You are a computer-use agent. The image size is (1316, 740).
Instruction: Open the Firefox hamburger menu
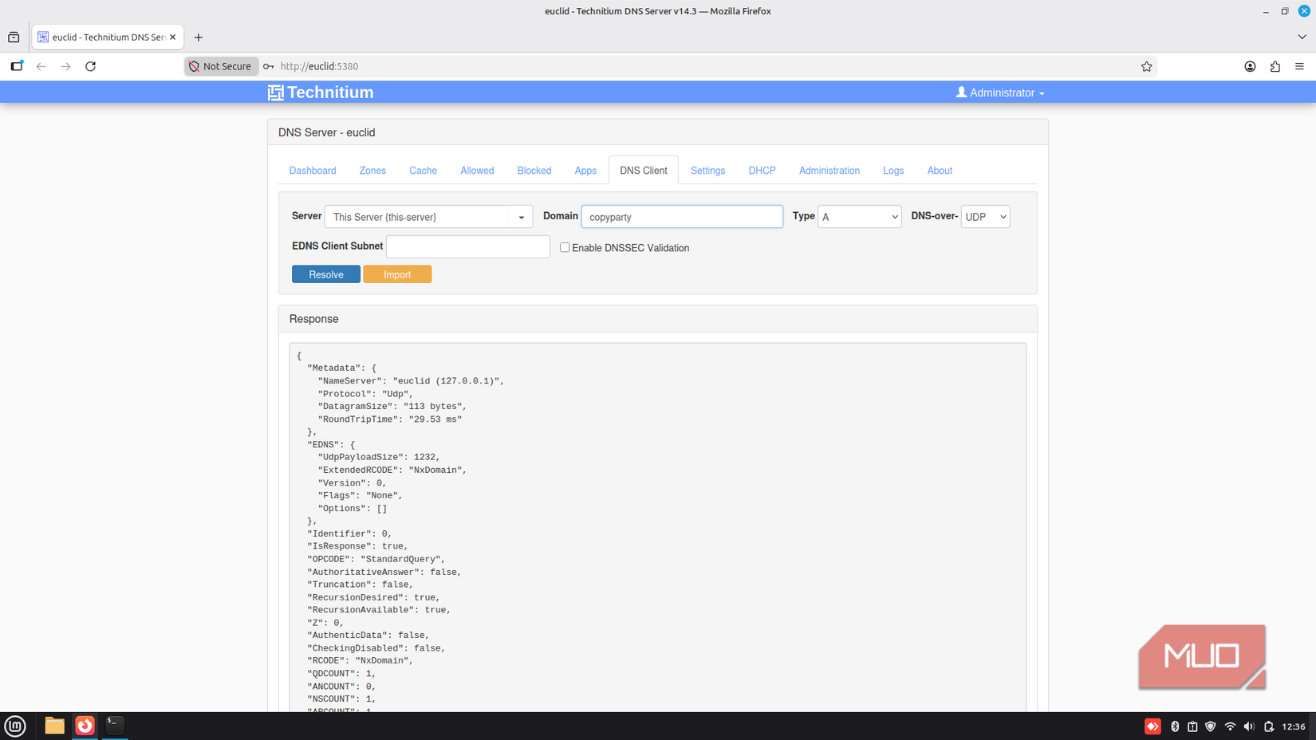coord(1299,66)
